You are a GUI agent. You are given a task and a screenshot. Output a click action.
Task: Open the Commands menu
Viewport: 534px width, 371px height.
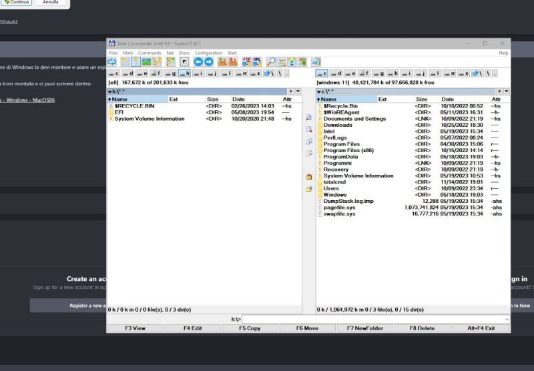click(150, 53)
